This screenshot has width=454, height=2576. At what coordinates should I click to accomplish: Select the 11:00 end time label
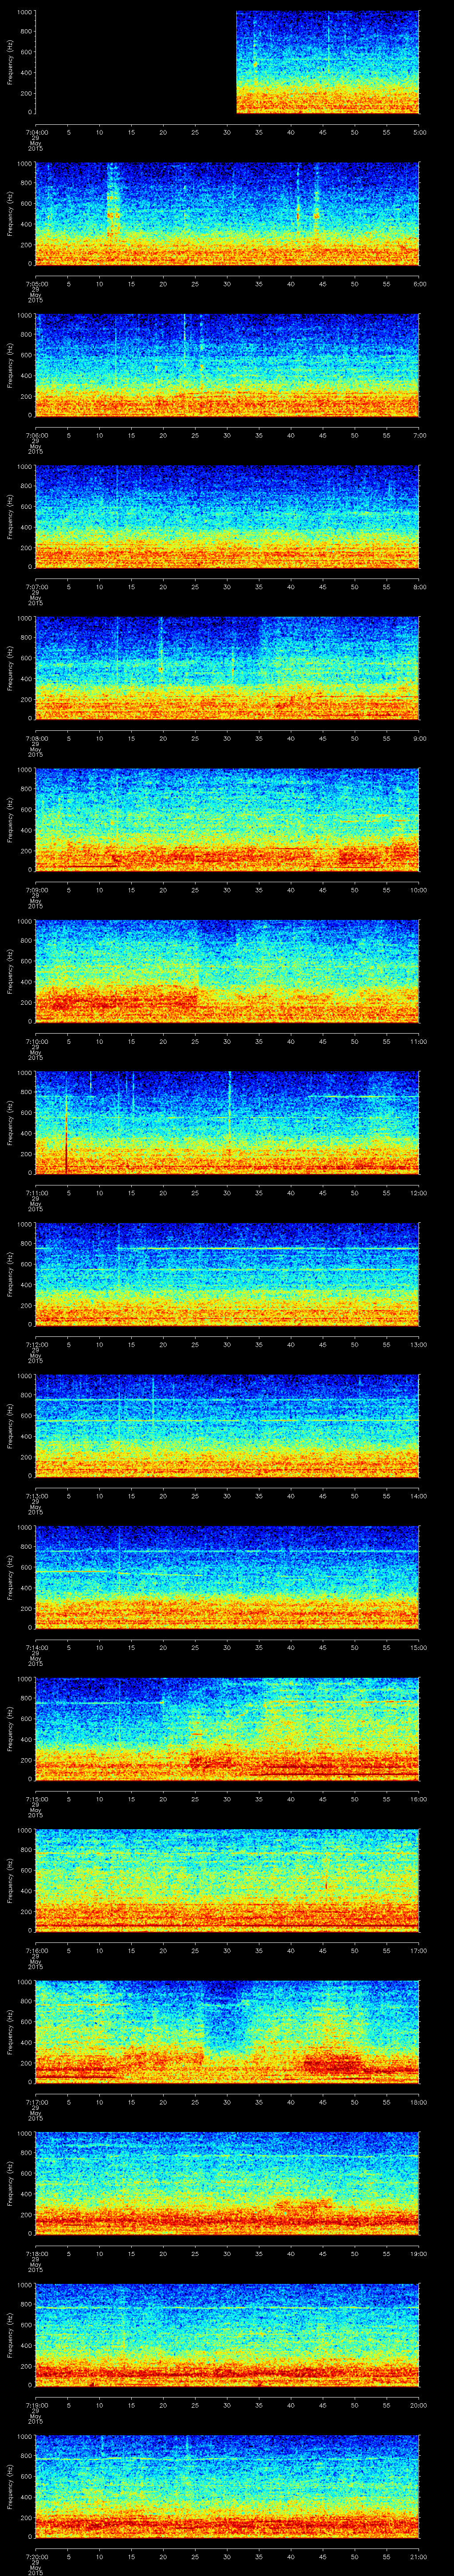[418, 1041]
